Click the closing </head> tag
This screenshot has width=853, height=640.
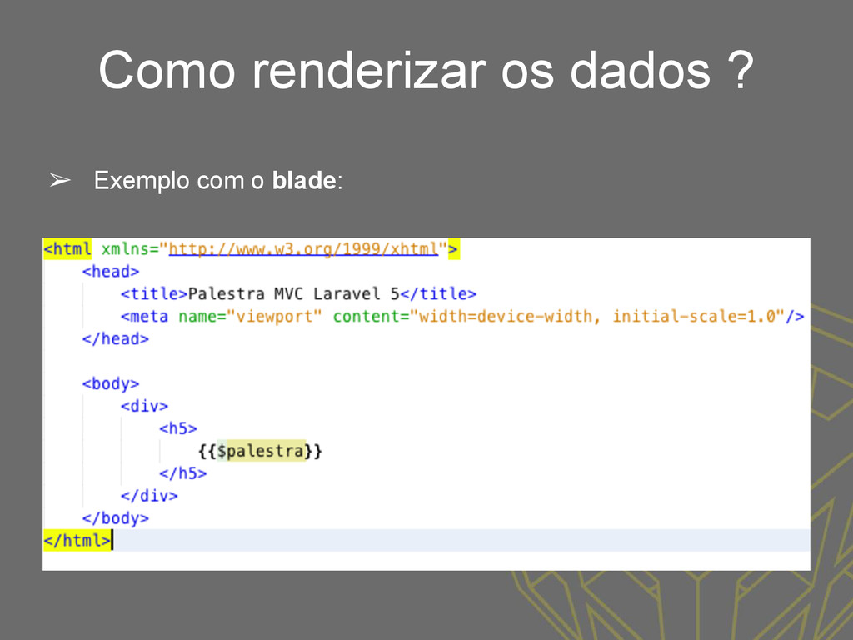(115, 339)
